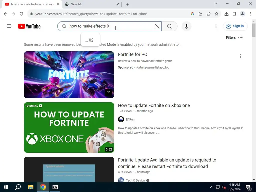Install app icon in address bar
Screen dimensions: 256x192
[200, 14]
